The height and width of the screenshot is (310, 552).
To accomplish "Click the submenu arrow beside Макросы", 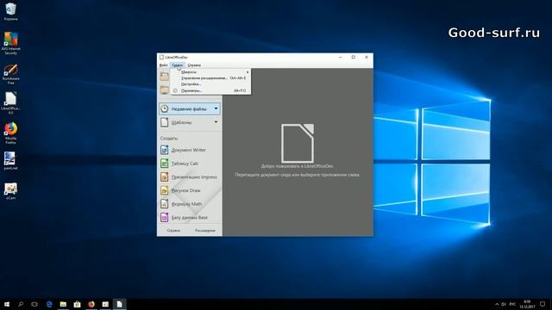I will click(248, 72).
